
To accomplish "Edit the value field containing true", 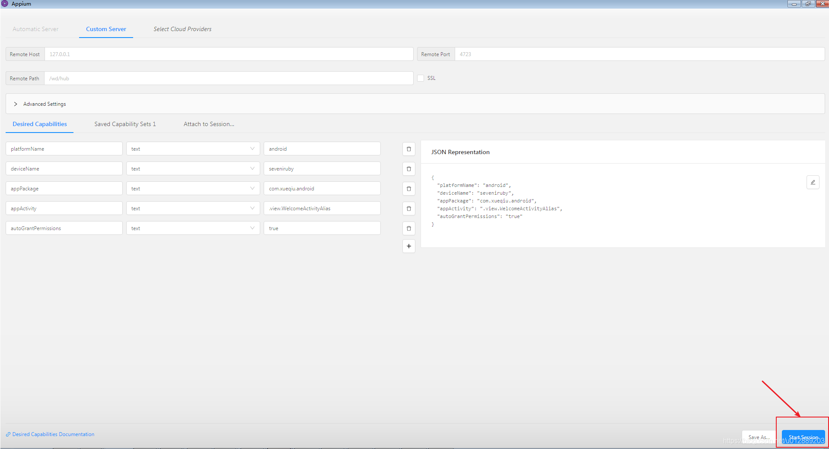I will [x=322, y=228].
